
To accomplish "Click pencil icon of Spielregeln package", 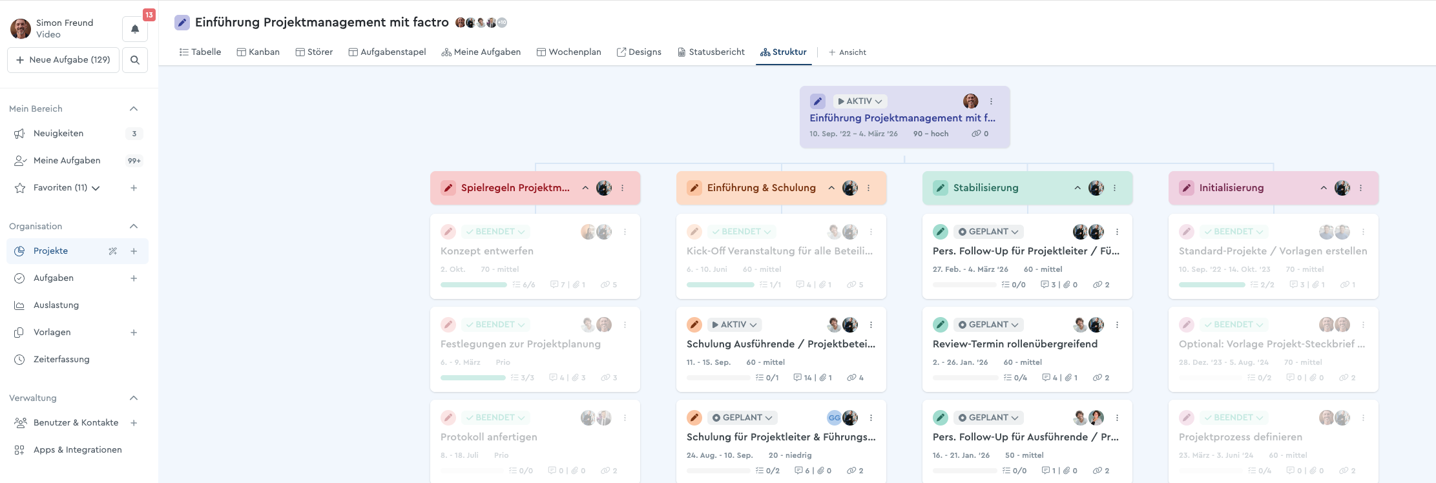I will pos(448,188).
